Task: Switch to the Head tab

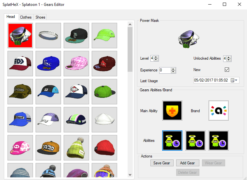Action: click(11, 17)
